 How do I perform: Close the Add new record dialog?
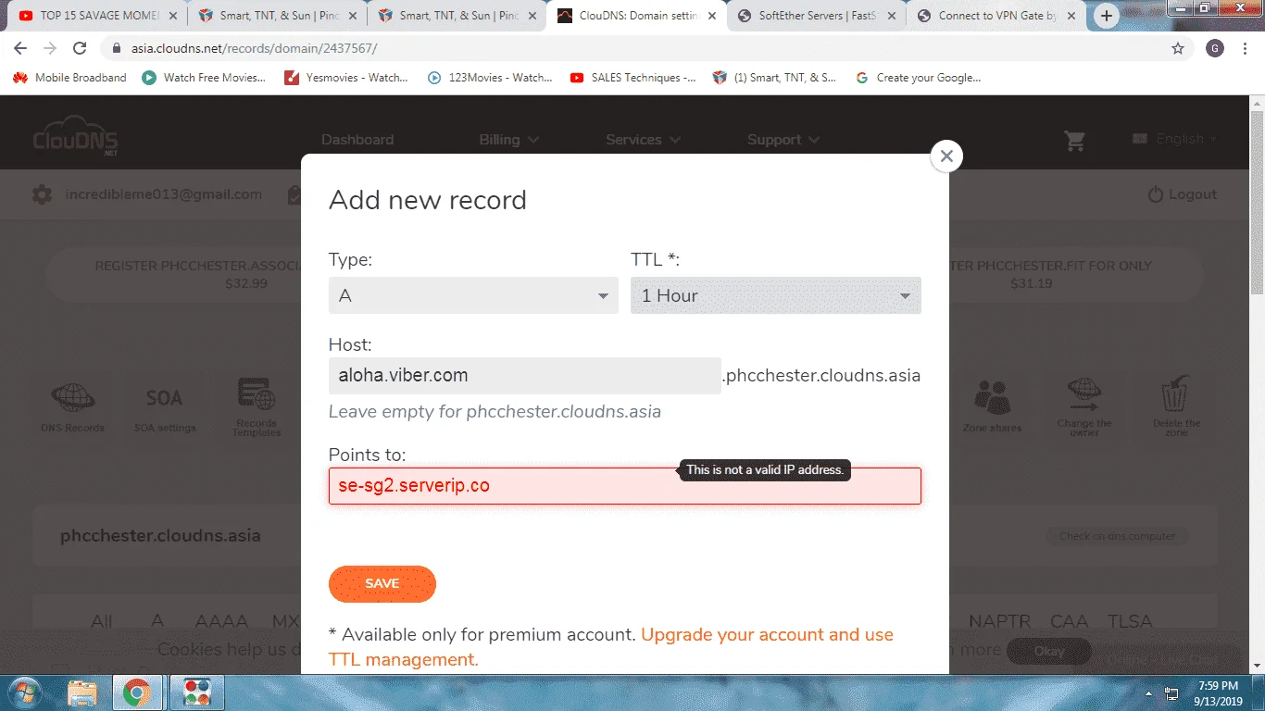coord(946,156)
